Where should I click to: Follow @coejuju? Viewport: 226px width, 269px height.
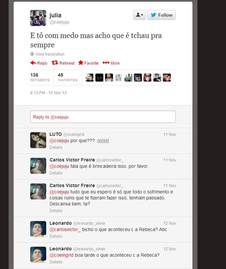(x=161, y=15)
